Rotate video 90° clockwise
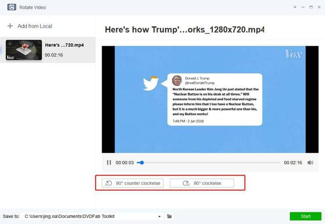Image resolution: width=325 pixels, height=224 pixels. [x=202, y=183]
